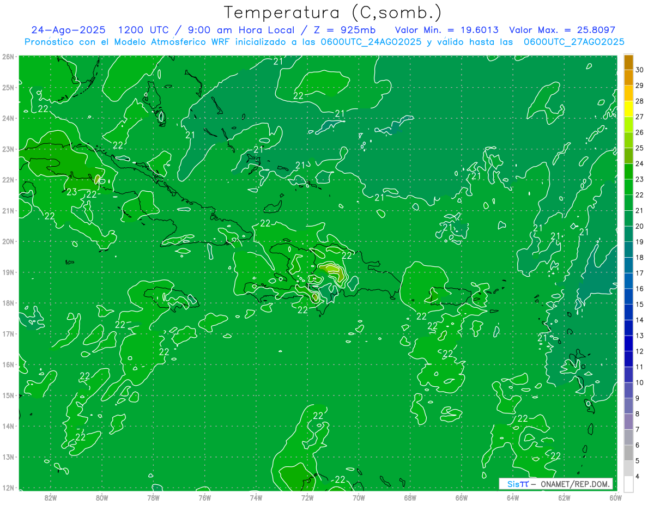
Task: Click the "68W" longitude axis label
Action: (410, 498)
